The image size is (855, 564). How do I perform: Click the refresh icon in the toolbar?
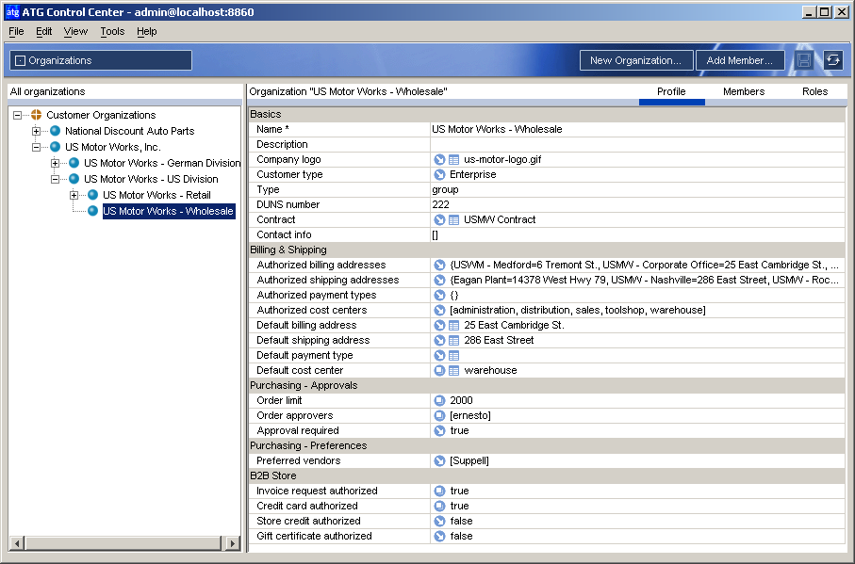[x=832, y=60]
